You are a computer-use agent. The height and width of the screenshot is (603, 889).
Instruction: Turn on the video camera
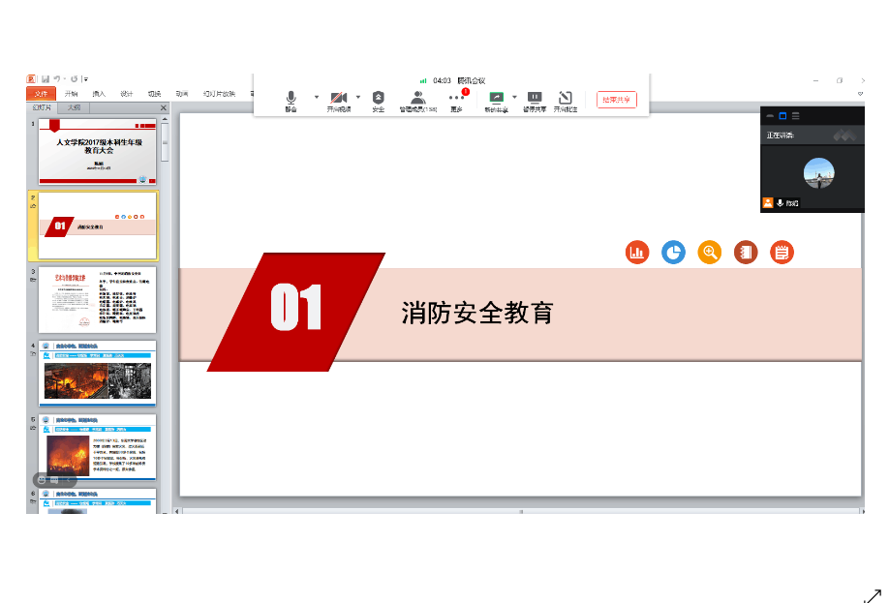click(338, 99)
